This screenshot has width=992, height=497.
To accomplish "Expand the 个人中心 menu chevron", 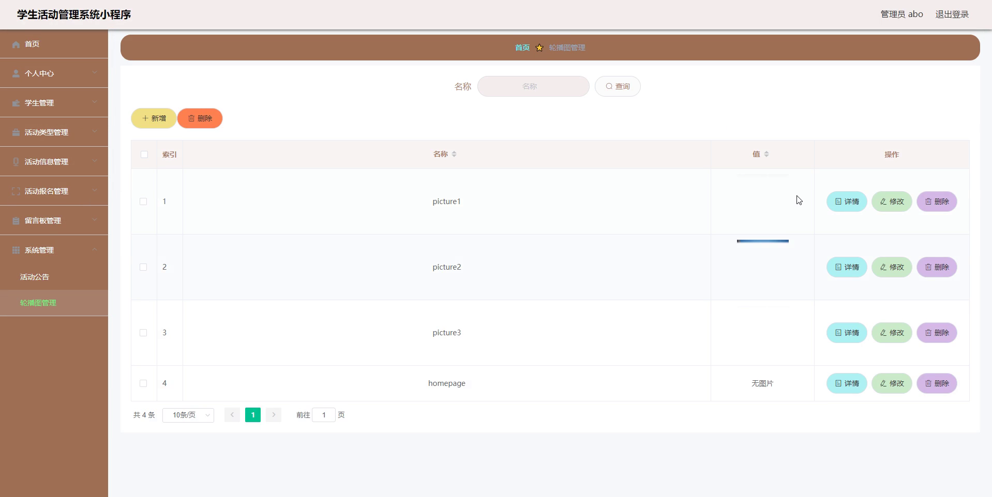I will (x=95, y=73).
